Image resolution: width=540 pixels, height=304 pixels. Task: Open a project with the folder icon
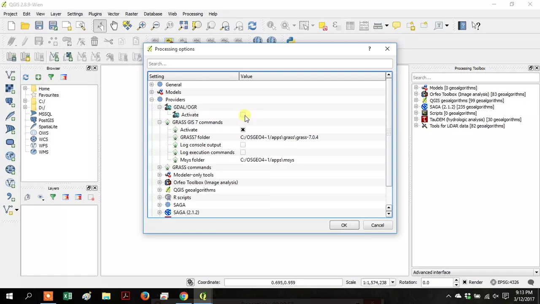click(x=25, y=26)
